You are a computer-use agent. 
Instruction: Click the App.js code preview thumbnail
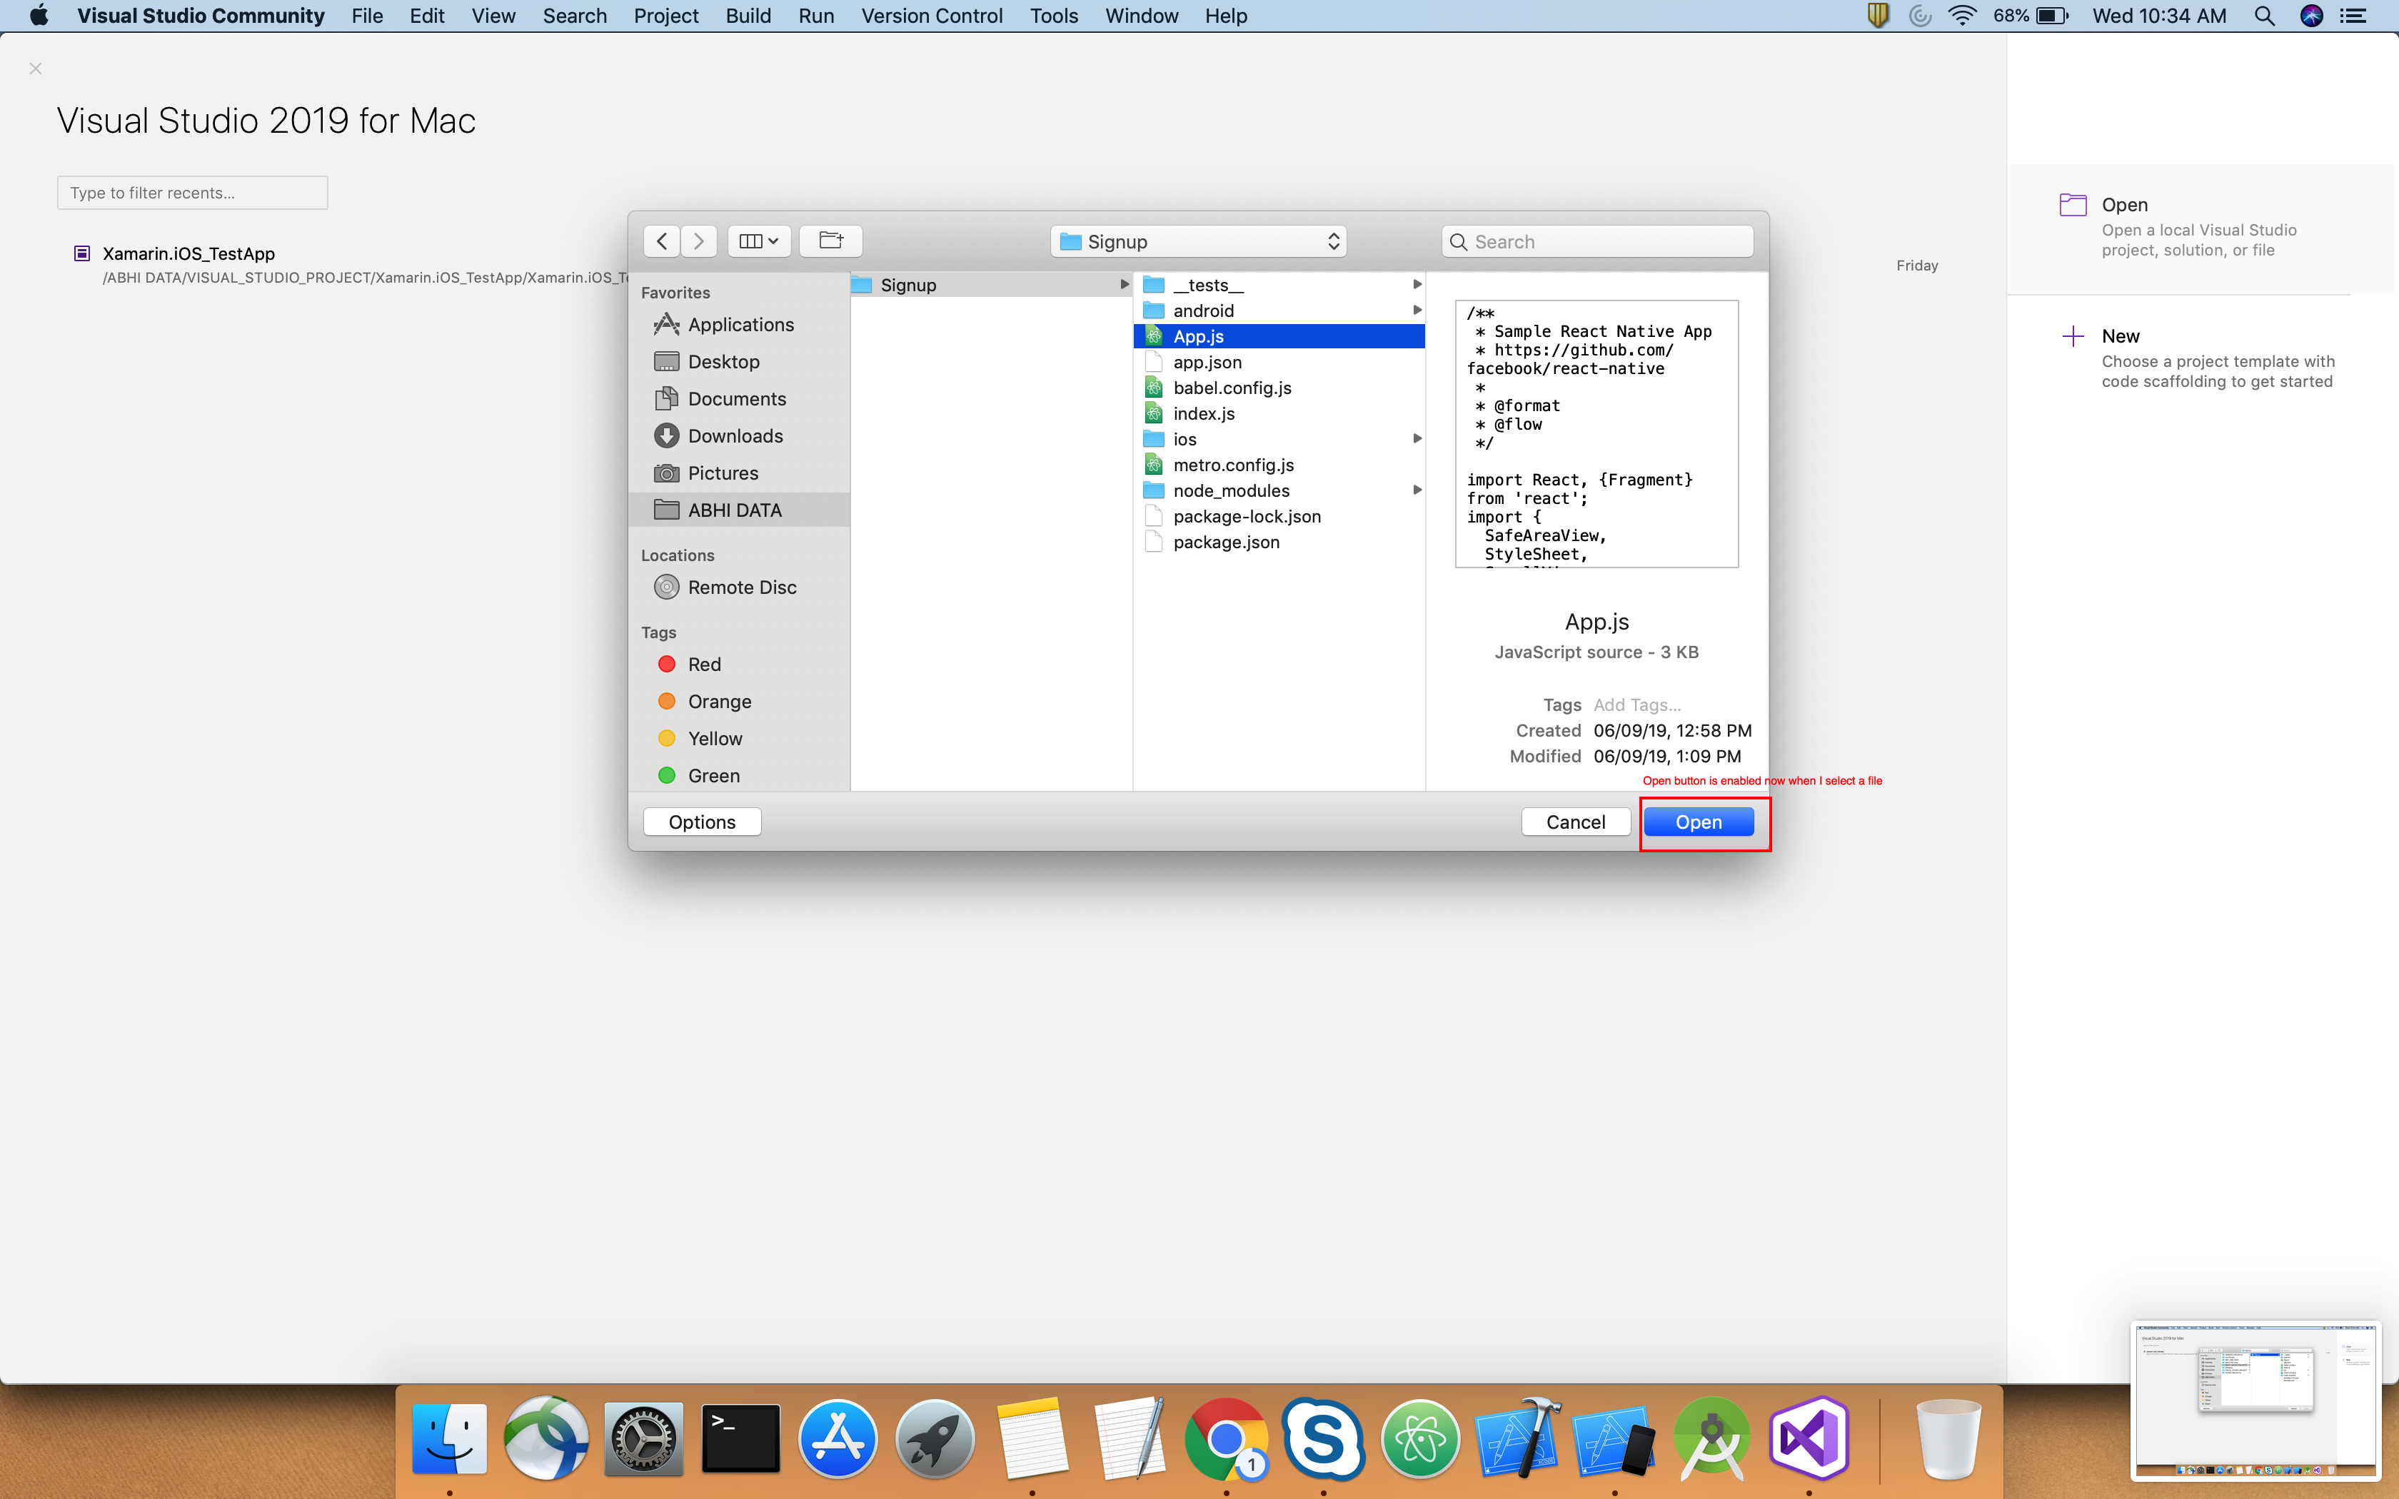1596,433
